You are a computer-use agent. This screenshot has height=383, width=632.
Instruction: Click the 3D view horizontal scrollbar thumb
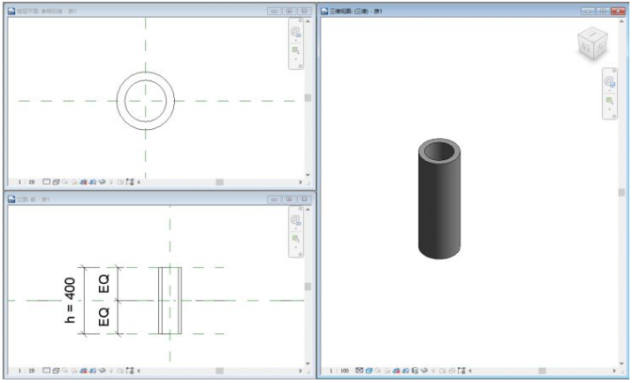(543, 371)
